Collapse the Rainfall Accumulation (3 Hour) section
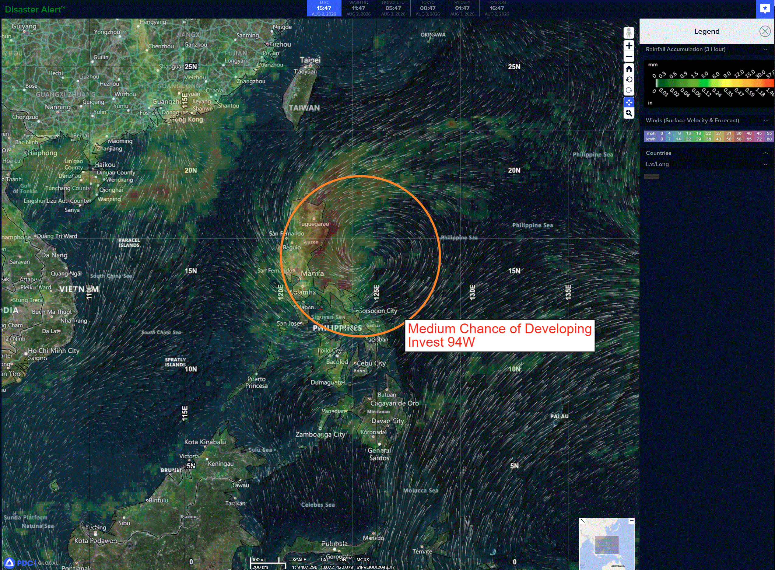Screen dimensions: 775x570 click(765, 49)
